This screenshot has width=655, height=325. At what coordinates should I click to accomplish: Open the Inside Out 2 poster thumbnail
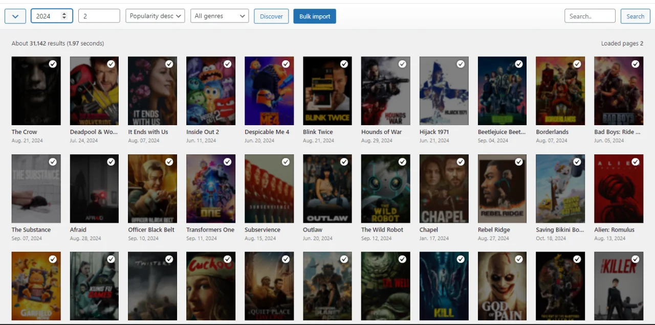point(211,91)
